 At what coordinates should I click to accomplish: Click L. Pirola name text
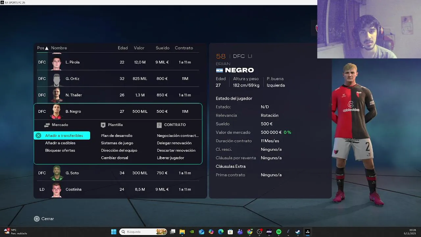coord(72,62)
